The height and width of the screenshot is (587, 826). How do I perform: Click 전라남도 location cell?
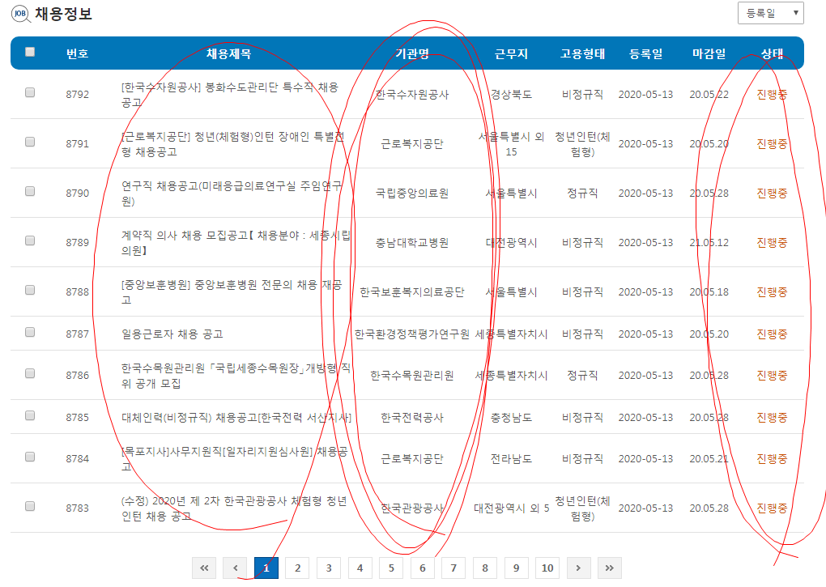[x=511, y=458]
